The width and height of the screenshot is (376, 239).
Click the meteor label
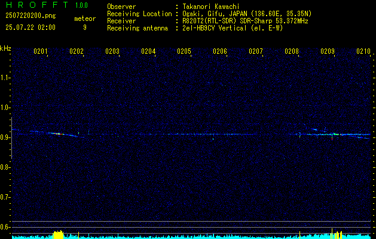(x=85, y=19)
